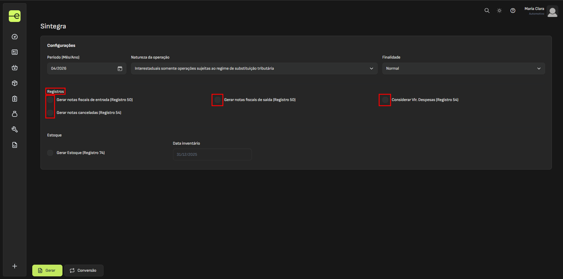Open the Finalidade dropdown showing Normal
Screen dimensions: 563x279
pos(463,69)
